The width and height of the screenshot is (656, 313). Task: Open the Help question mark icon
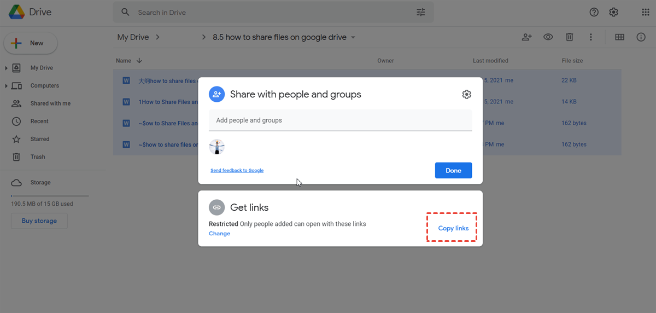click(594, 12)
